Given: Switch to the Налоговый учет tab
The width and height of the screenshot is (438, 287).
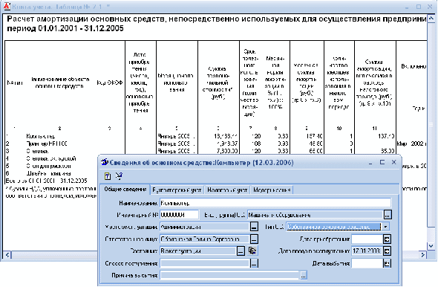Looking at the screenshot, I should tap(227, 190).
